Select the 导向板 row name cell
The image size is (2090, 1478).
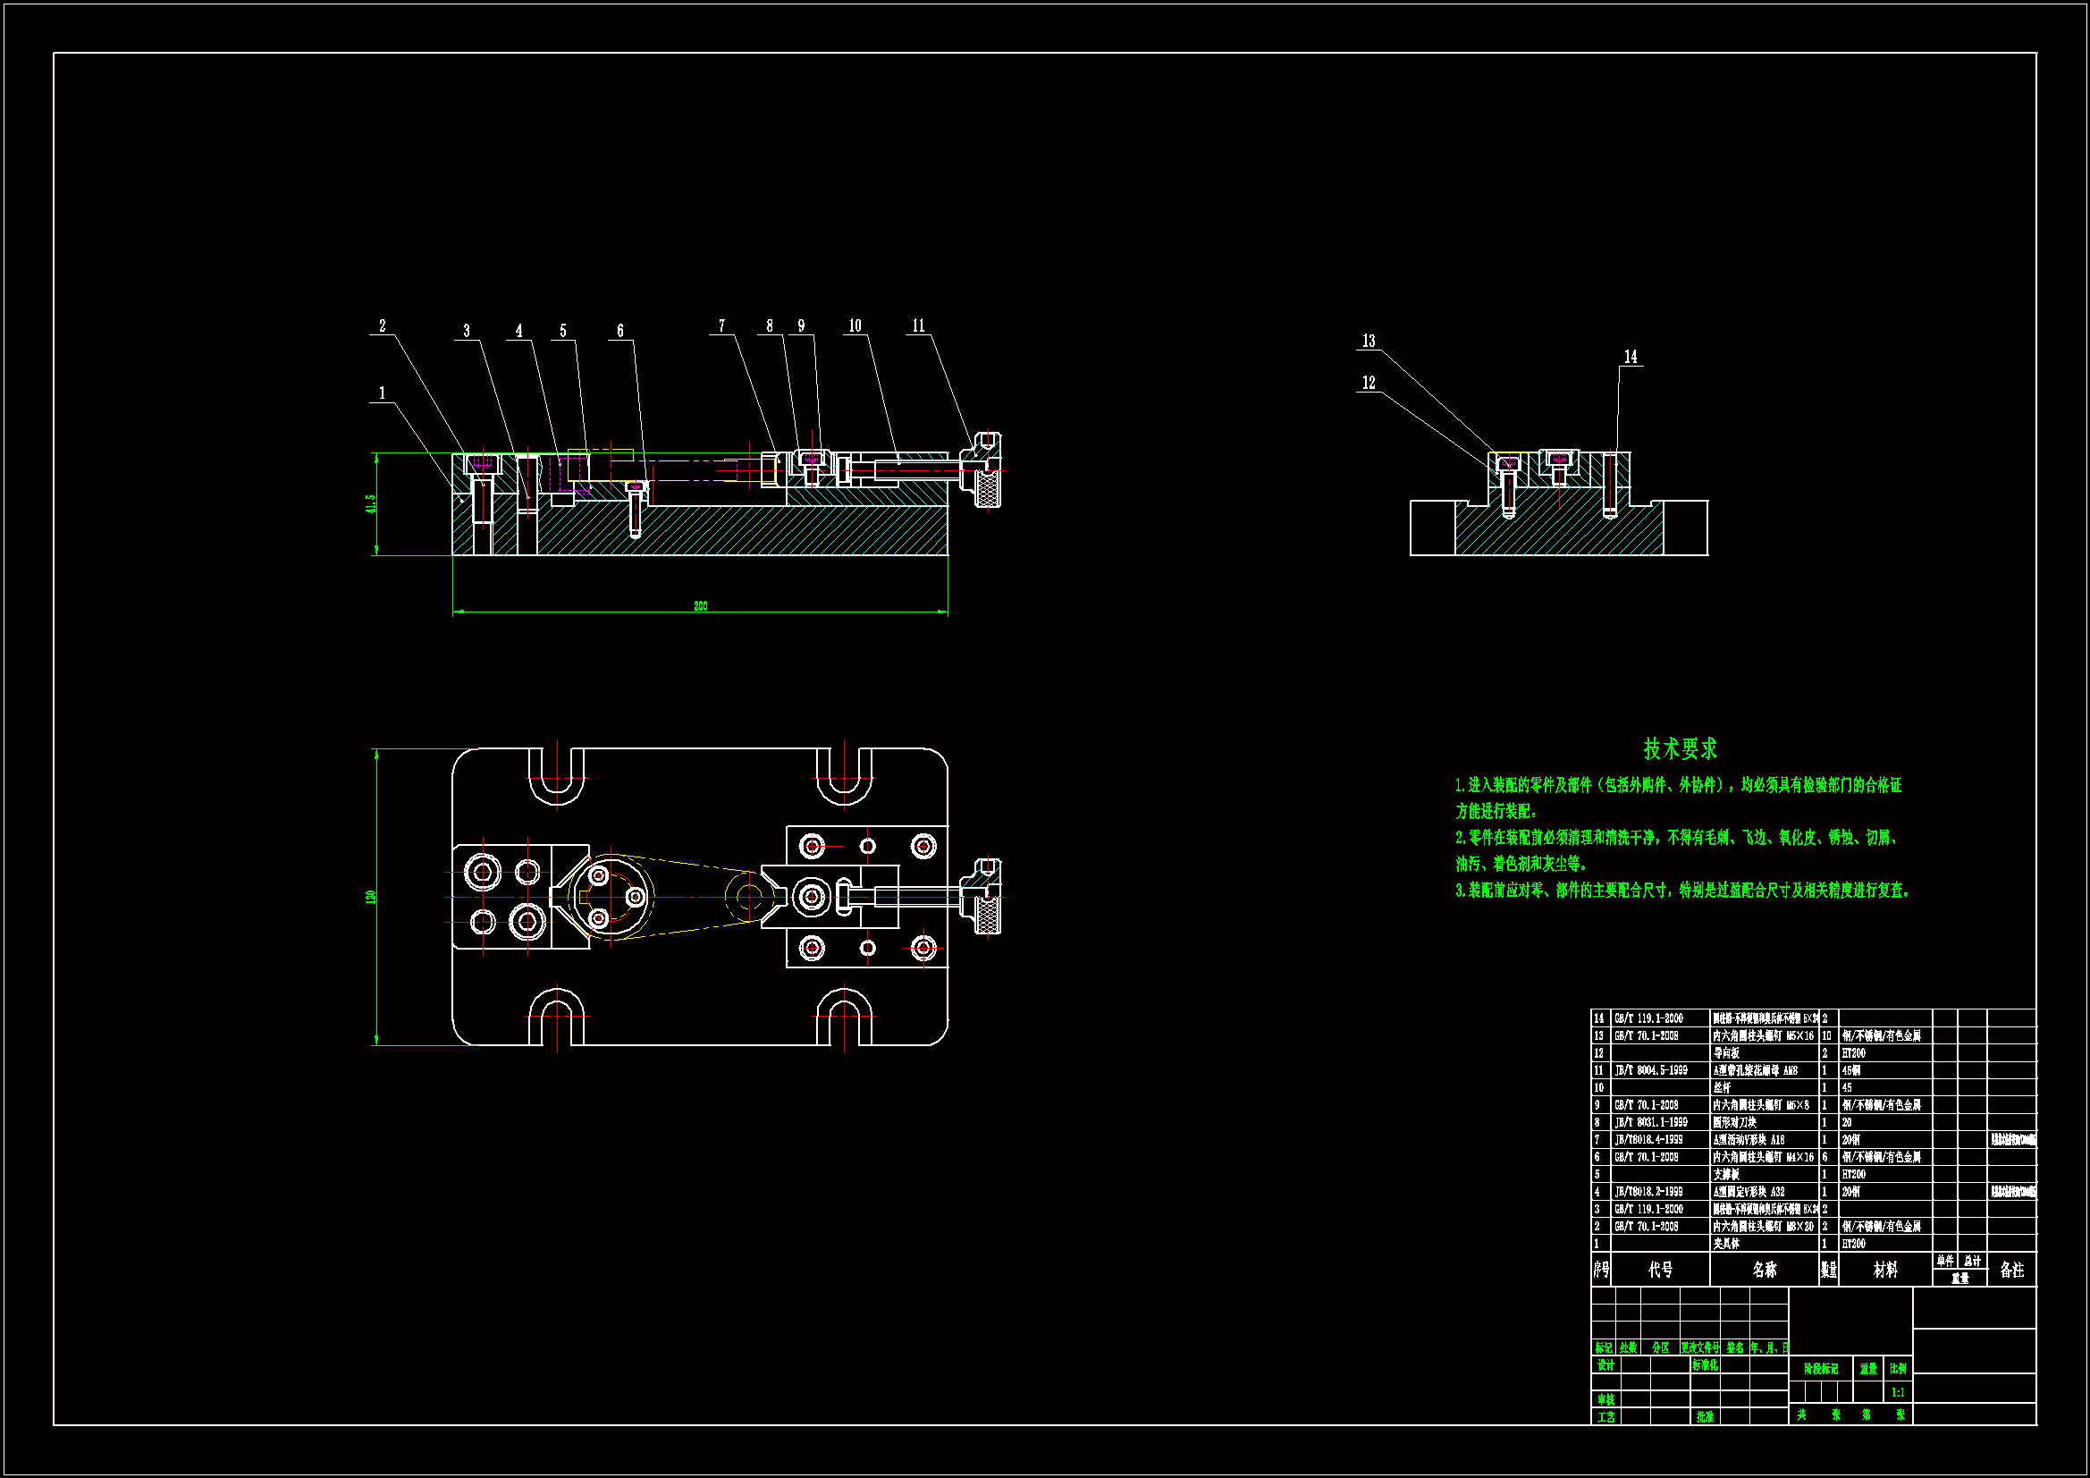[1726, 1053]
